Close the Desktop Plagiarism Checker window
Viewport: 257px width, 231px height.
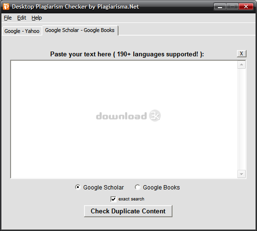point(246,7)
